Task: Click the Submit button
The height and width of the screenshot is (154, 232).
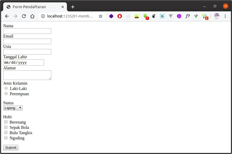Action: (x=11, y=147)
